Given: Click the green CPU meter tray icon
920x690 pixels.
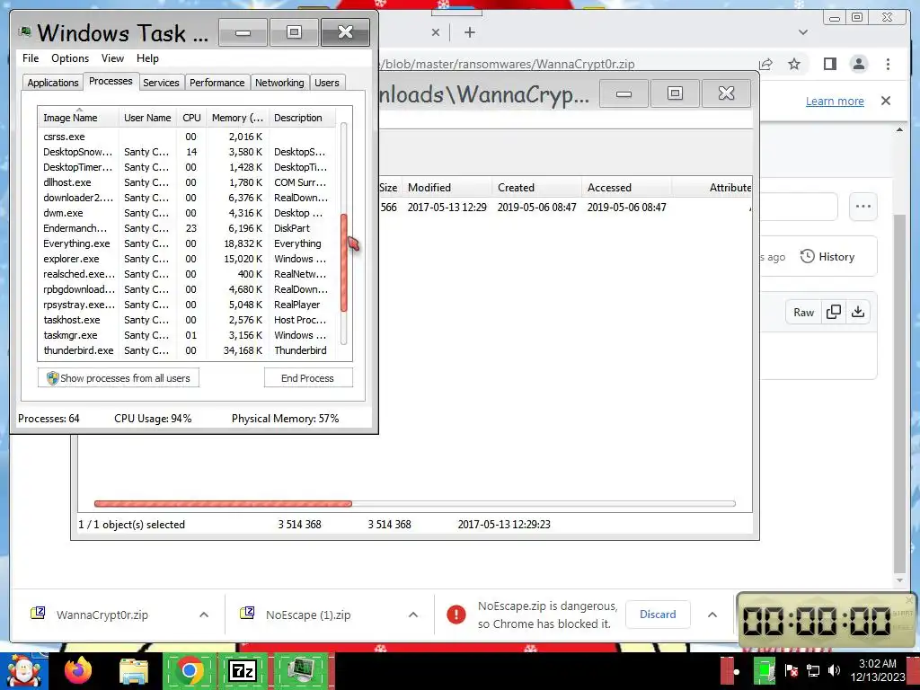Looking at the screenshot, I should pyautogui.click(x=764, y=670).
